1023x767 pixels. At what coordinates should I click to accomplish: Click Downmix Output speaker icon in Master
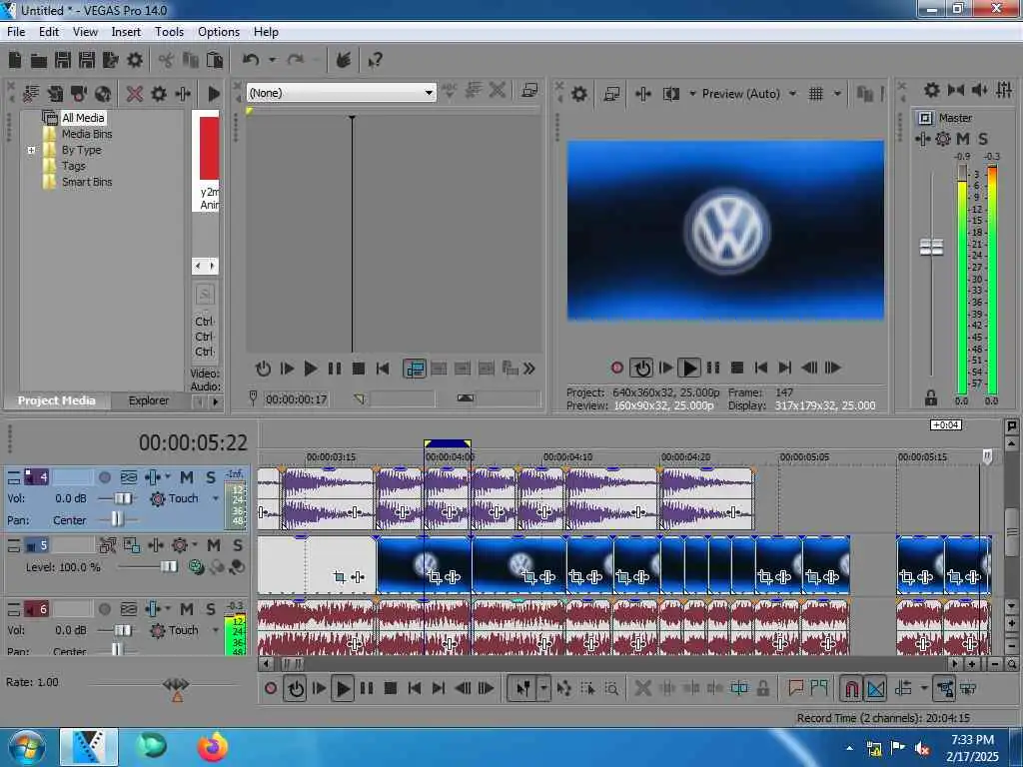(956, 90)
